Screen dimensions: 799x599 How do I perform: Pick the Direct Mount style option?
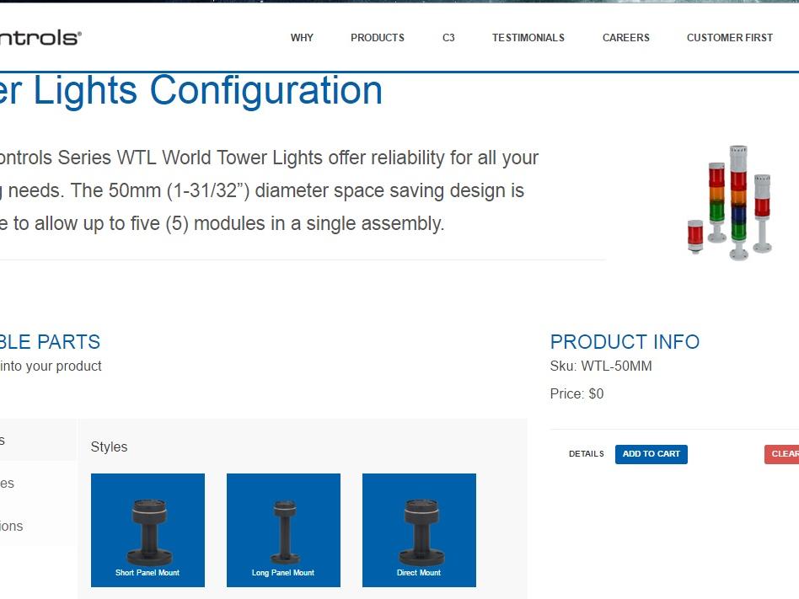pos(419,530)
